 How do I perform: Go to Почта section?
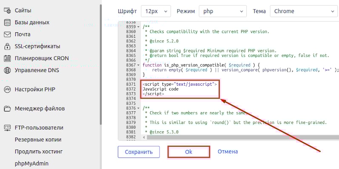[x=23, y=34]
